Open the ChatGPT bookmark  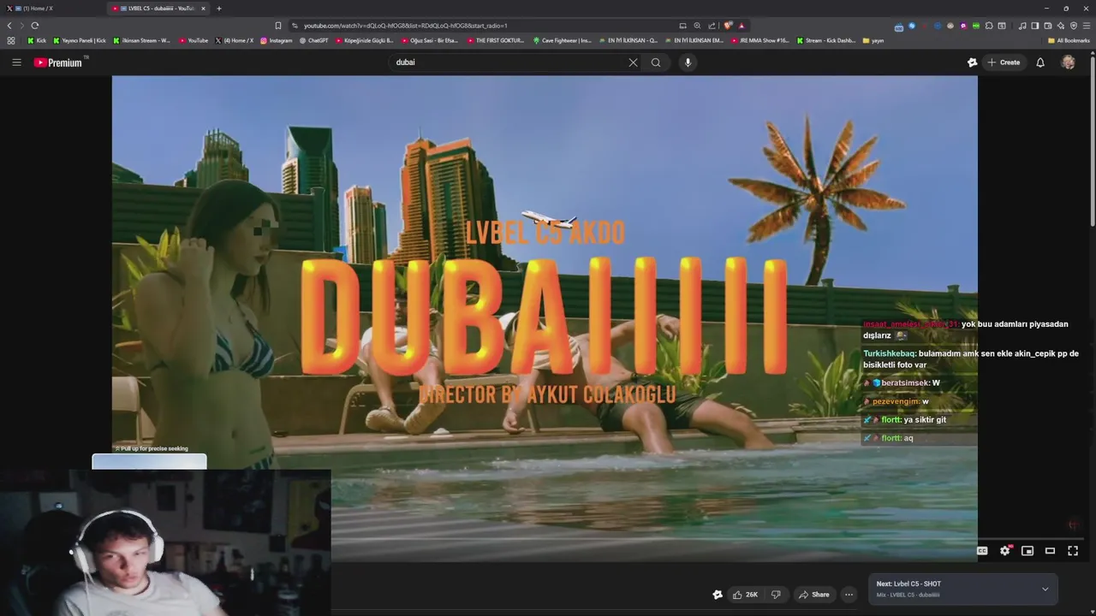coord(313,40)
